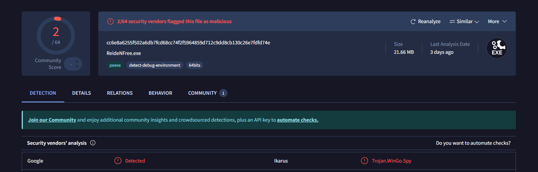538x172 pixels.
Task: Click the 64bits tag
Action: 195,65
